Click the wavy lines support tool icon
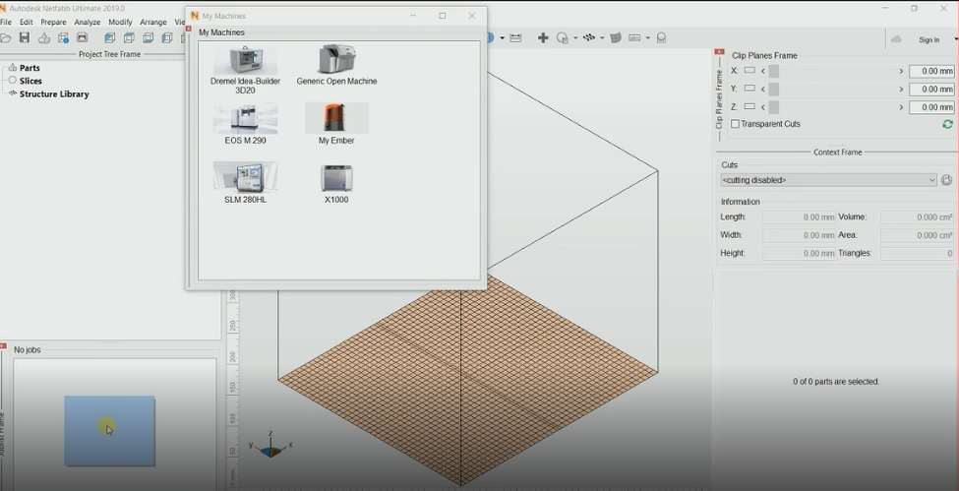The image size is (959, 491). 589,38
